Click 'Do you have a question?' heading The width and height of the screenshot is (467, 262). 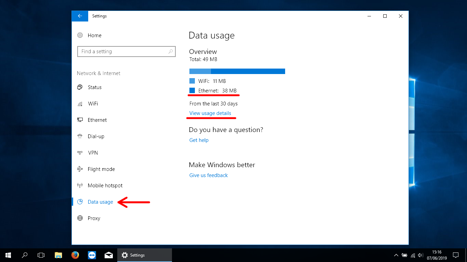click(226, 130)
